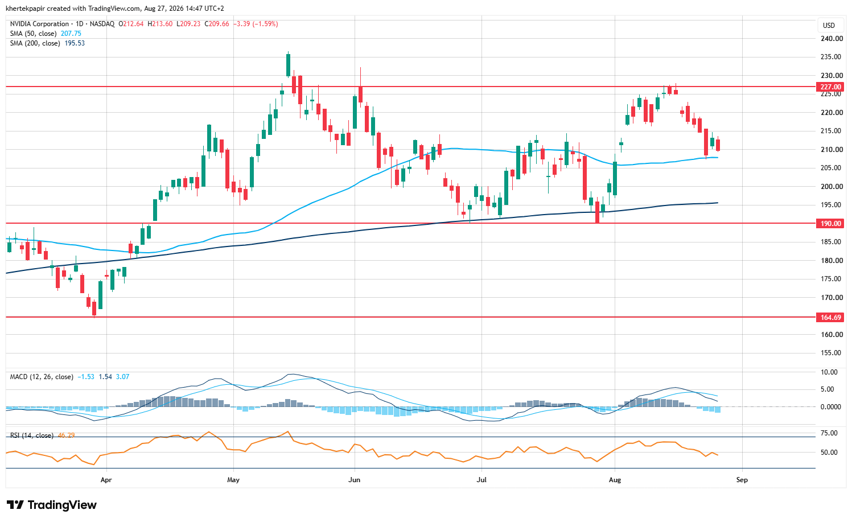
Task: Click the MACD line value 1.54
Action: [105, 377]
